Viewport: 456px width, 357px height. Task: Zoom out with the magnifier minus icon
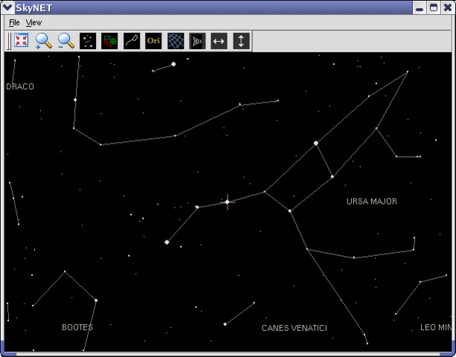(x=65, y=41)
